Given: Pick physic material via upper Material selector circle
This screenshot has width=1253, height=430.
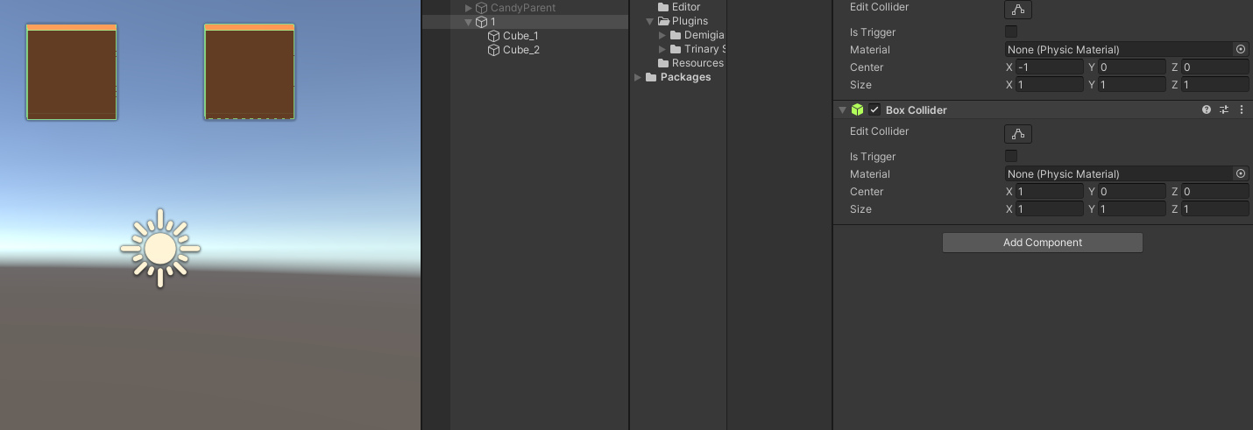Looking at the screenshot, I should click(x=1241, y=50).
